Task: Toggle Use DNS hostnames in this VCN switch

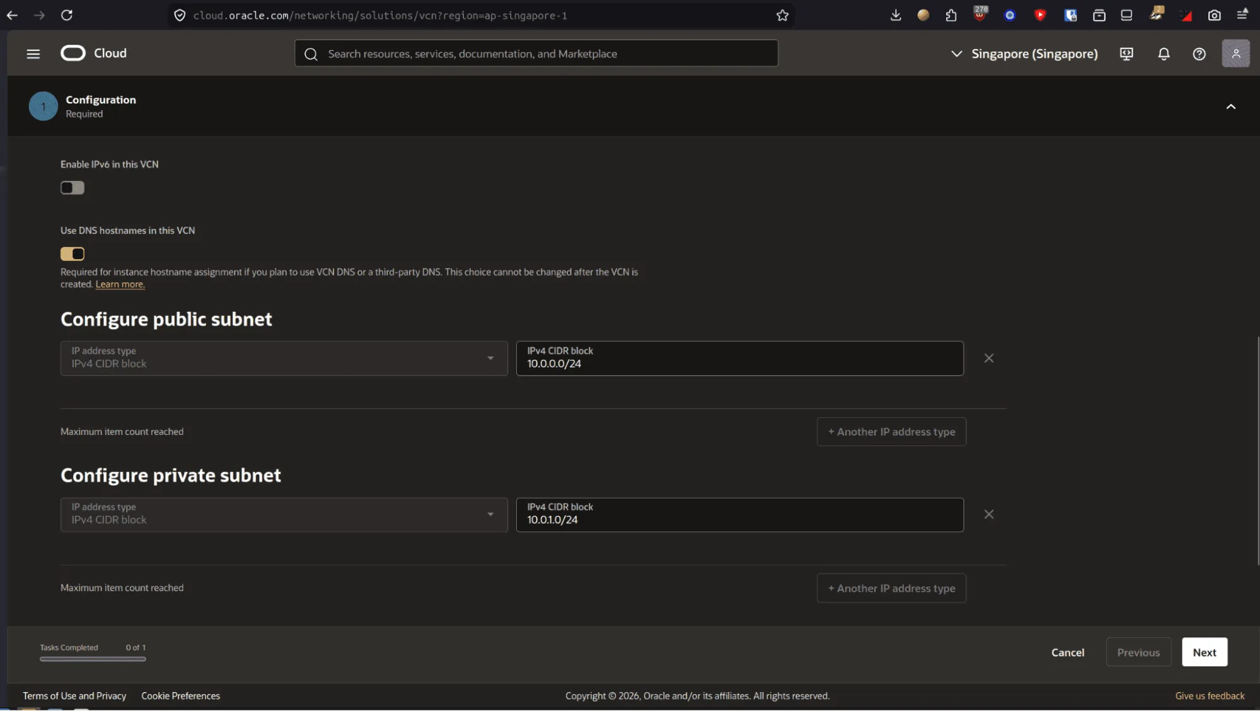Action: tap(72, 254)
